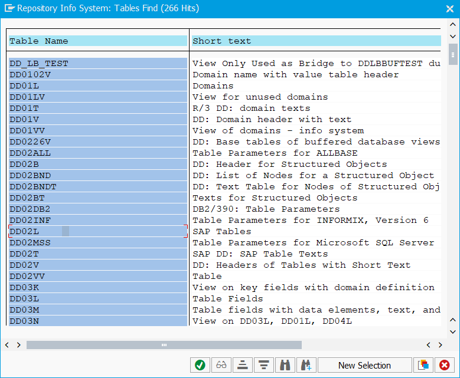460x378 pixels.
Task: Select table row DD02T
Action: point(97,254)
